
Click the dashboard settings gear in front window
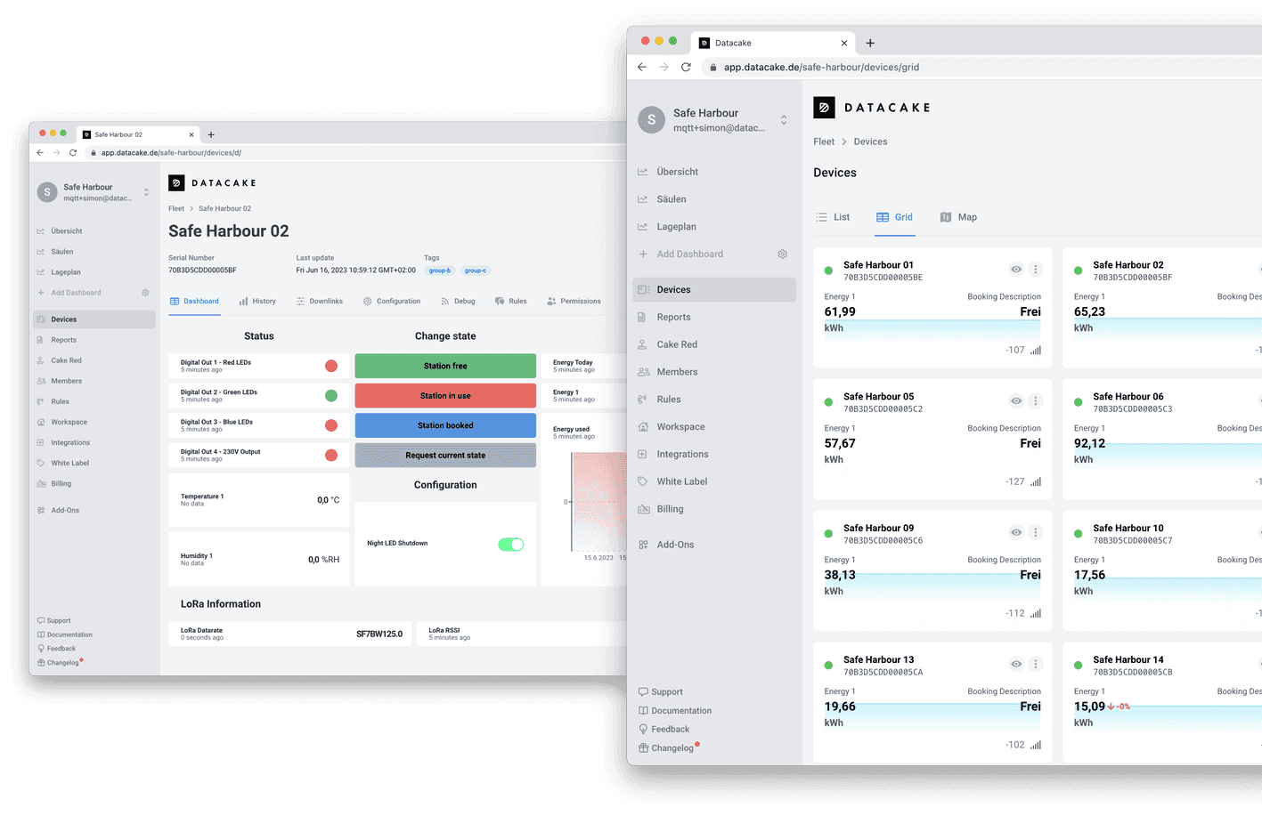pos(782,254)
